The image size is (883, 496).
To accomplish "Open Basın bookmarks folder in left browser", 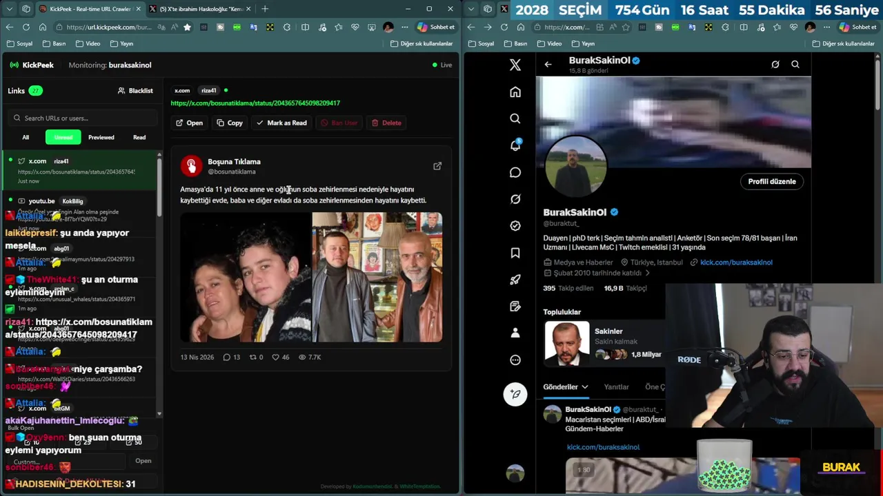I will click(x=54, y=43).
